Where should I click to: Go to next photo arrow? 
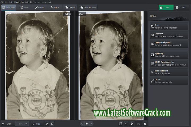tap(91, 124)
